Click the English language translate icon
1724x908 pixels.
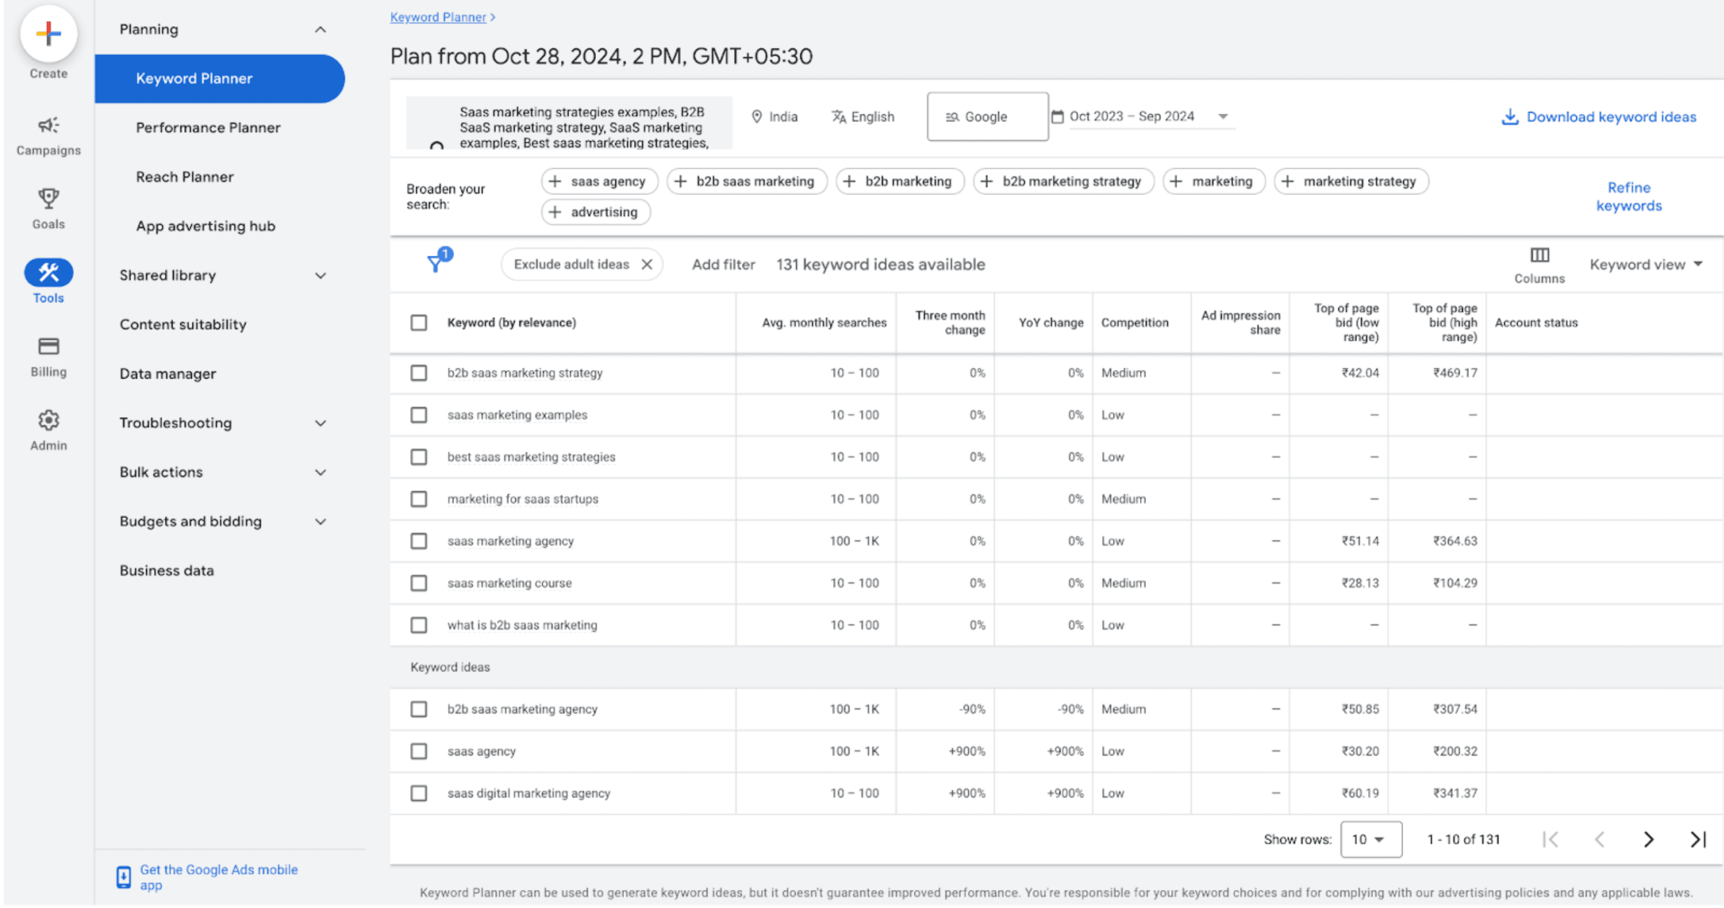839,117
